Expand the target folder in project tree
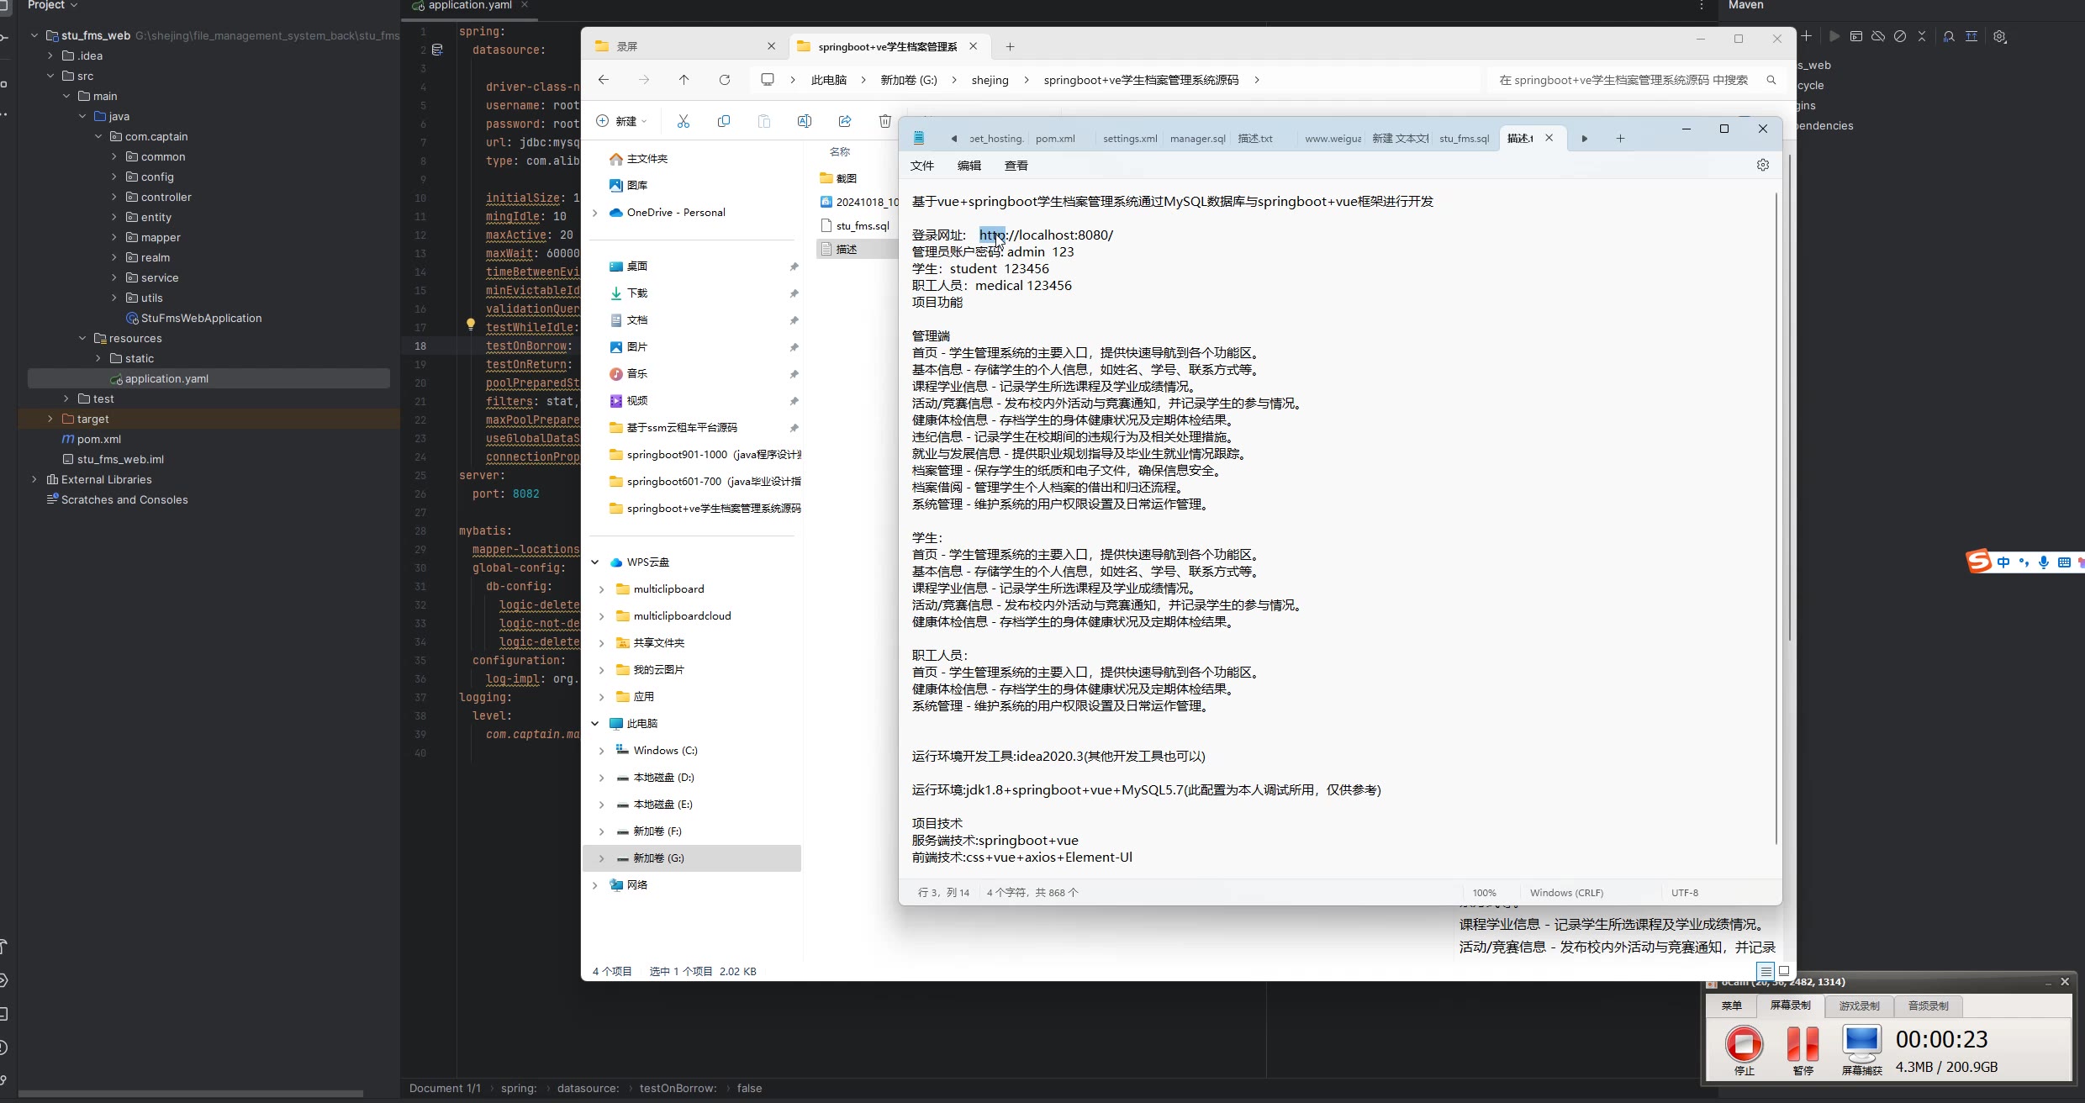 [50, 419]
